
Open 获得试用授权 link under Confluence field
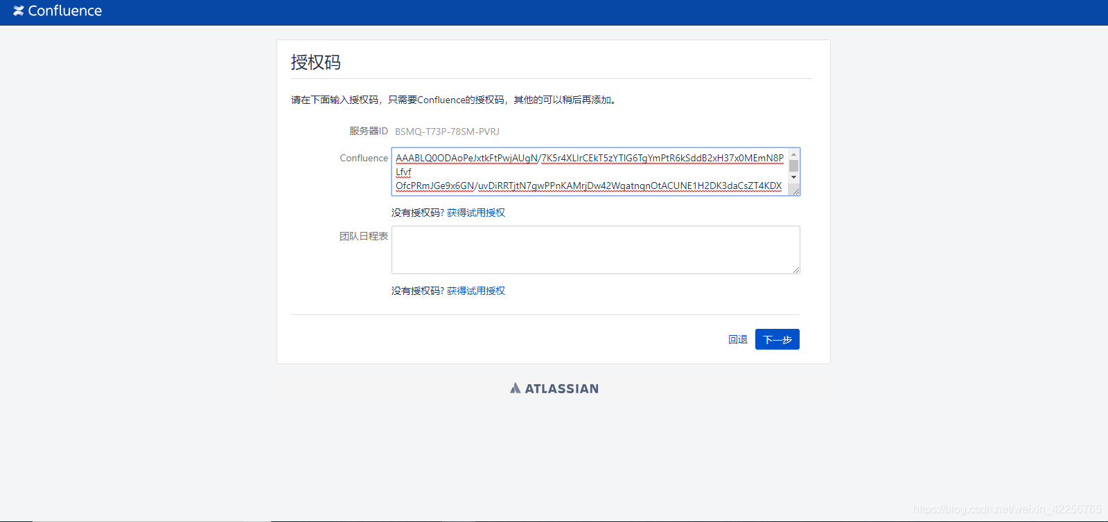(476, 213)
